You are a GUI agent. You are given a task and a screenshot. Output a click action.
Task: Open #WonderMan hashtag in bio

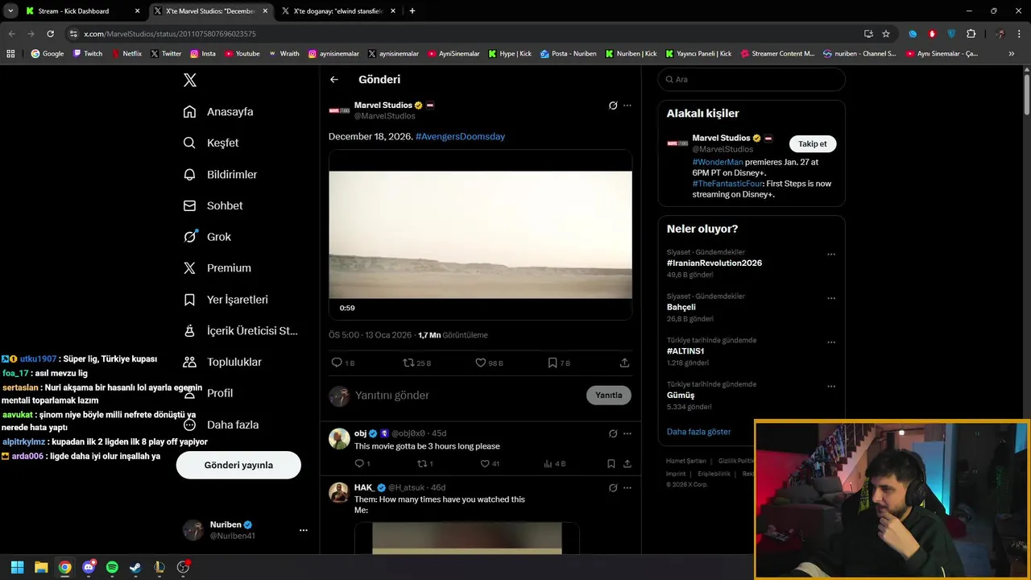tap(718, 162)
